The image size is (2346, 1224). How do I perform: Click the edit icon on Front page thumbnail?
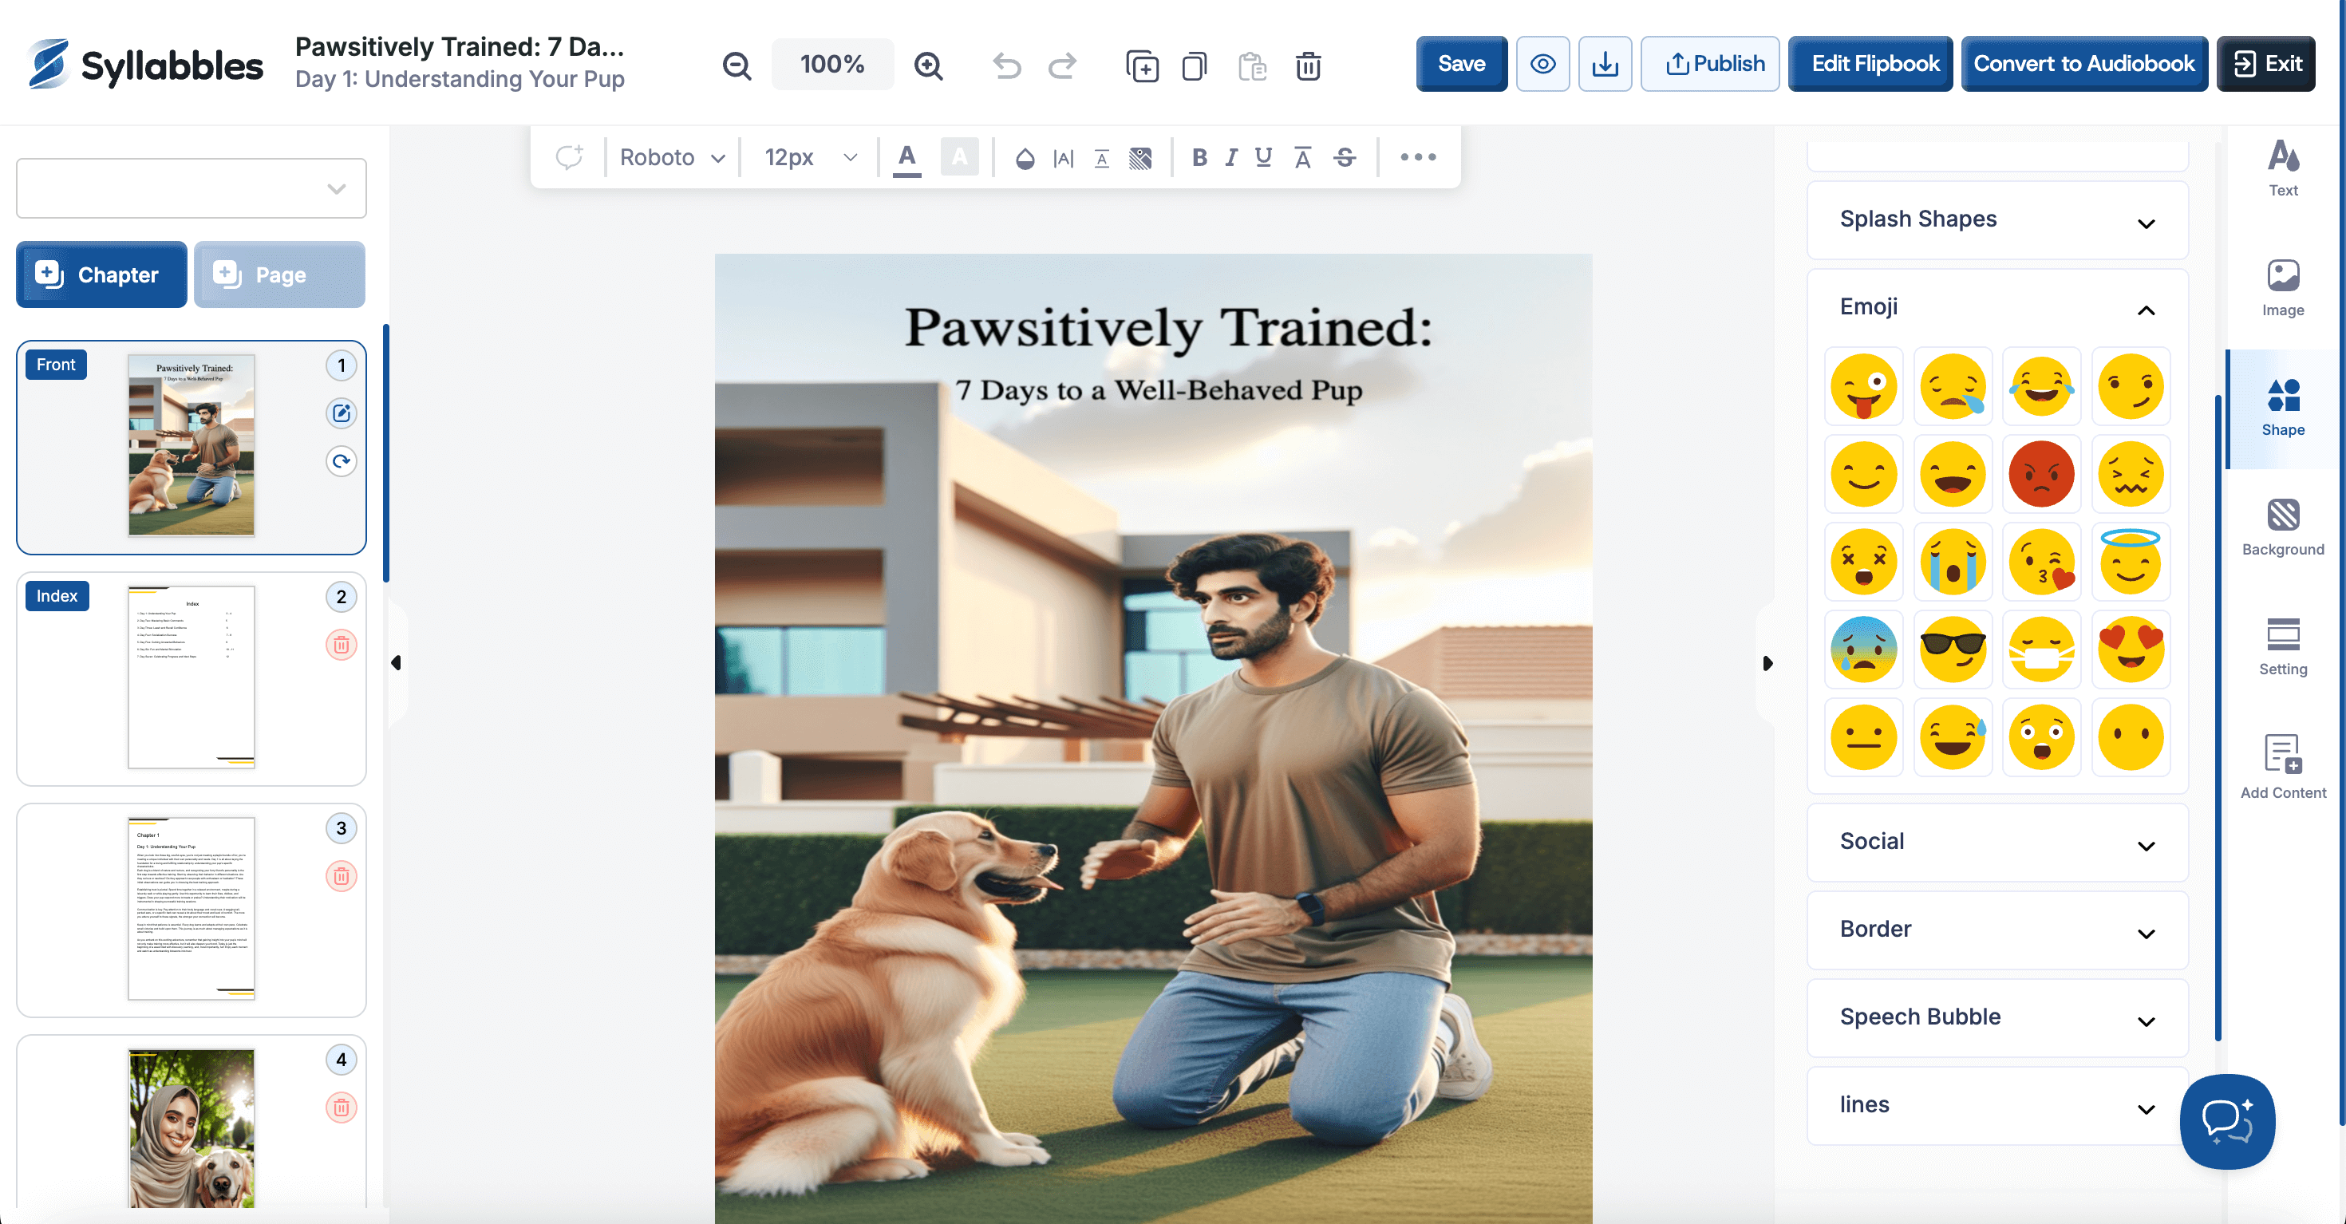(341, 413)
